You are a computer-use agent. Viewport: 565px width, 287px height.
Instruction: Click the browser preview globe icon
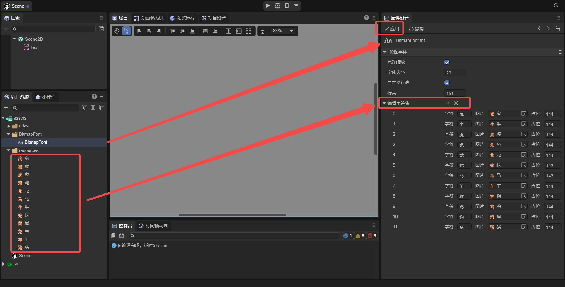[277, 6]
